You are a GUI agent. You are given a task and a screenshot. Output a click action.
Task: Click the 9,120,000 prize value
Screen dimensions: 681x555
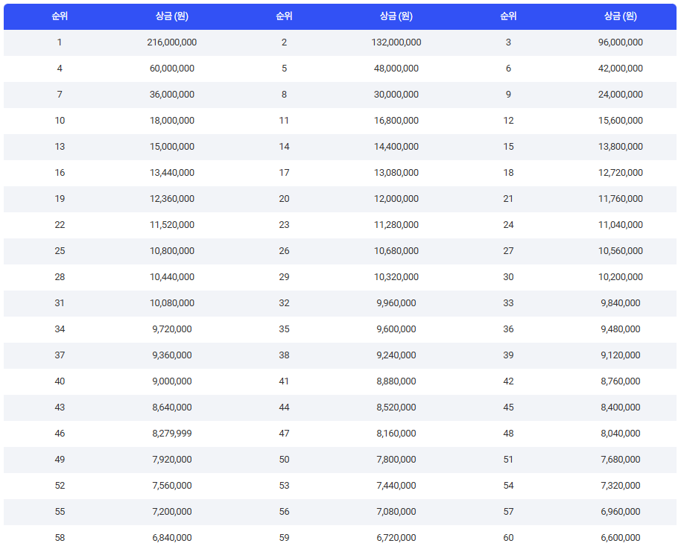point(620,355)
